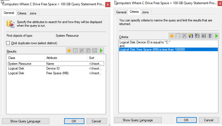This screenshot has height=126, width=222.
Task: Click Show Query Language below Results list
Action: (25, 121)
